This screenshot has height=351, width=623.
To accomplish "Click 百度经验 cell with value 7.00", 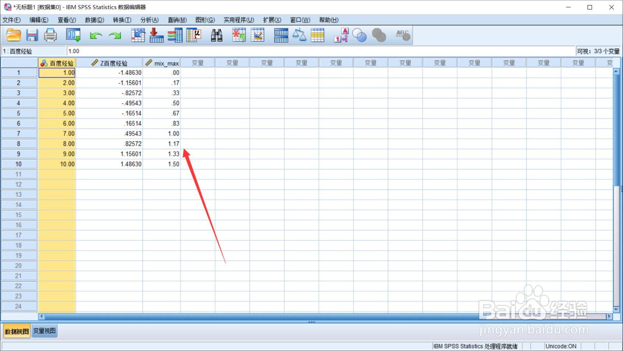I will 57,134.
